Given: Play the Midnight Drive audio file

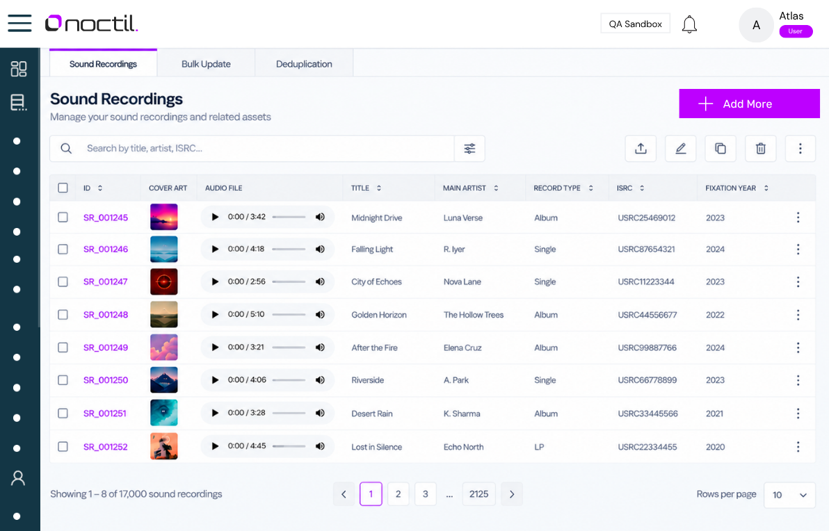Looking at the screenshot, I should [x=215, y=217].
